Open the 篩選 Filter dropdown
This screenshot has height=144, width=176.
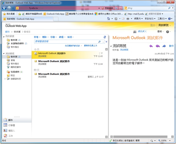click(x=62, y=37)
